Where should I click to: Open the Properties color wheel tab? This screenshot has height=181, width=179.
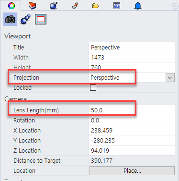[x=11, y=6]
